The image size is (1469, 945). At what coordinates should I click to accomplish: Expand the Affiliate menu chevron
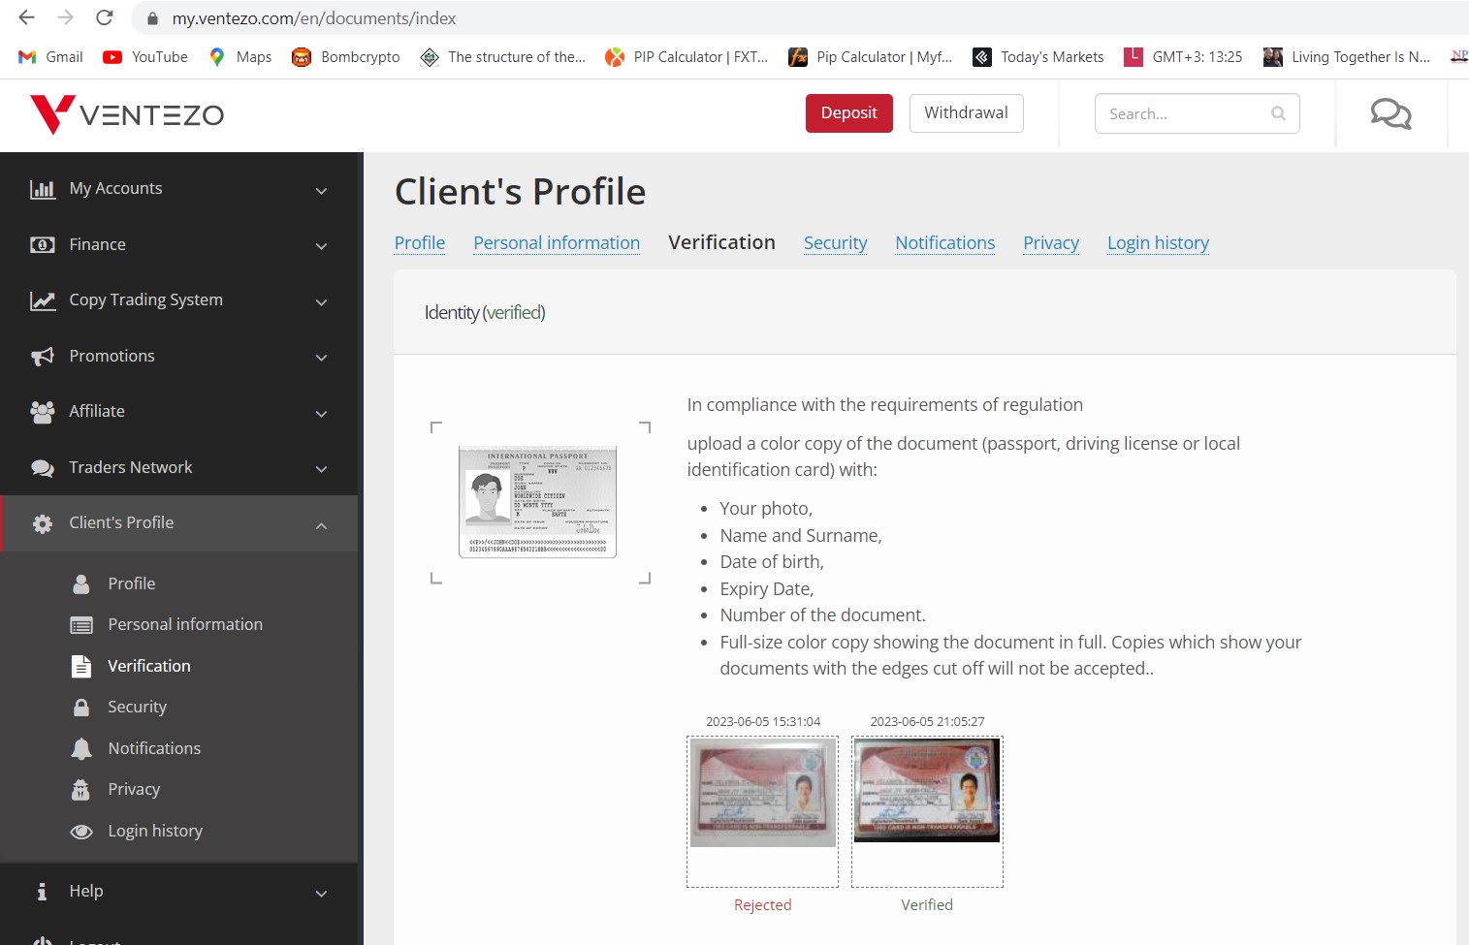322,413
